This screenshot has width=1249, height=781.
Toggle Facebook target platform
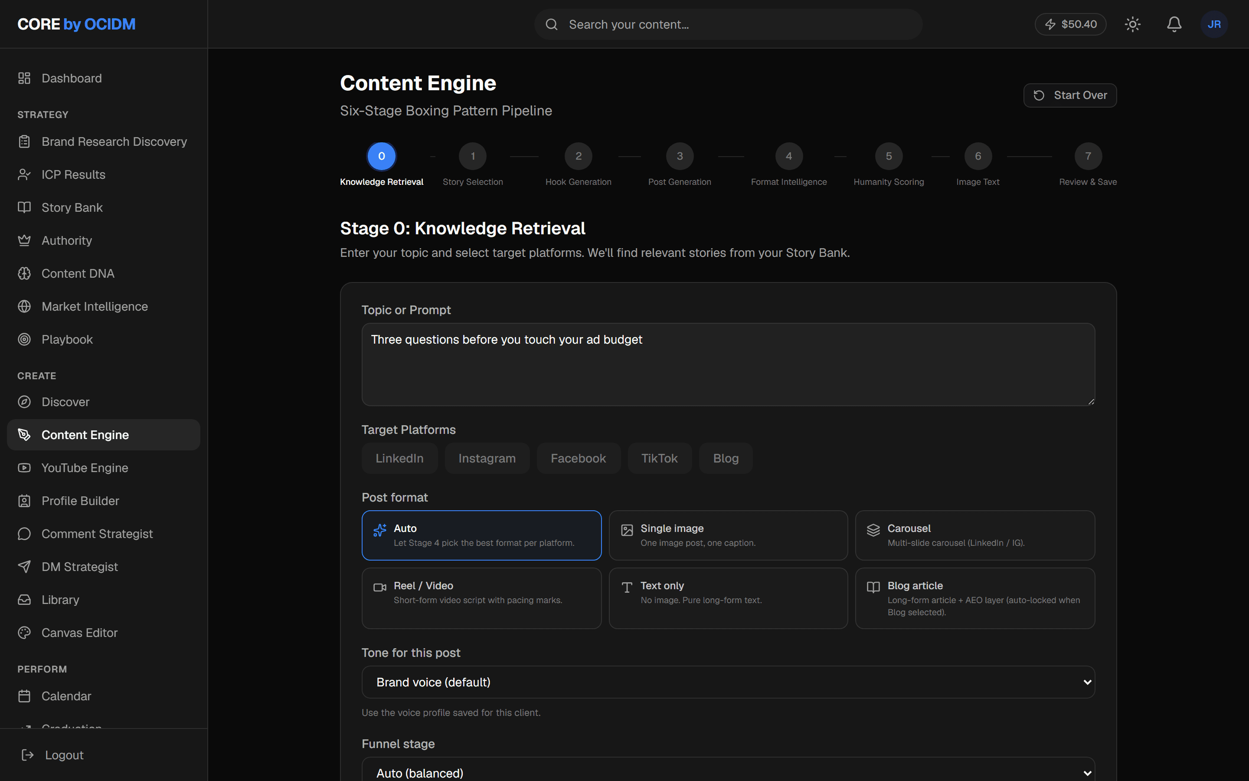[x=579, y=458]
